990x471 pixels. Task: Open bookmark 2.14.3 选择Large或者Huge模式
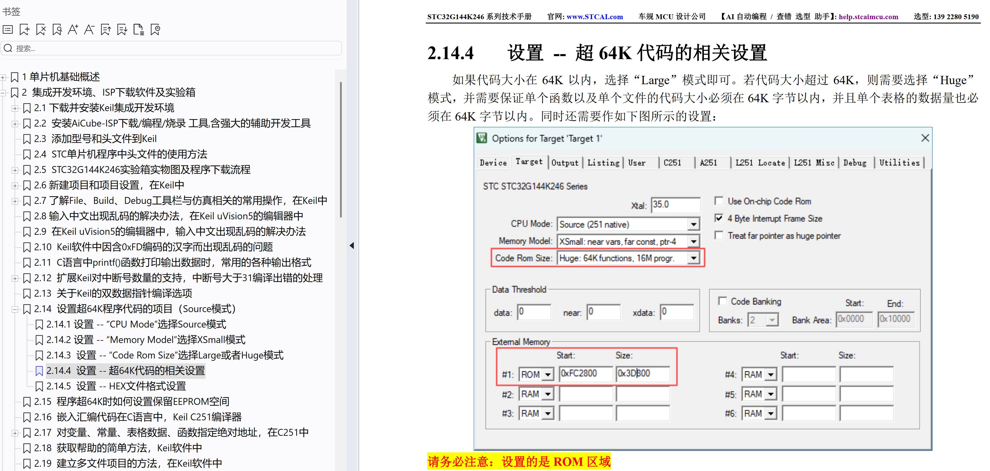(165, 355)
